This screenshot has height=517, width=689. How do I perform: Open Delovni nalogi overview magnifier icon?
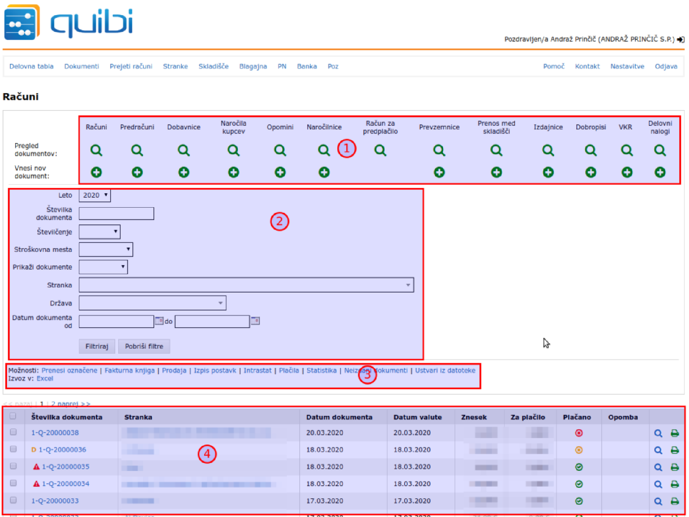660,150
